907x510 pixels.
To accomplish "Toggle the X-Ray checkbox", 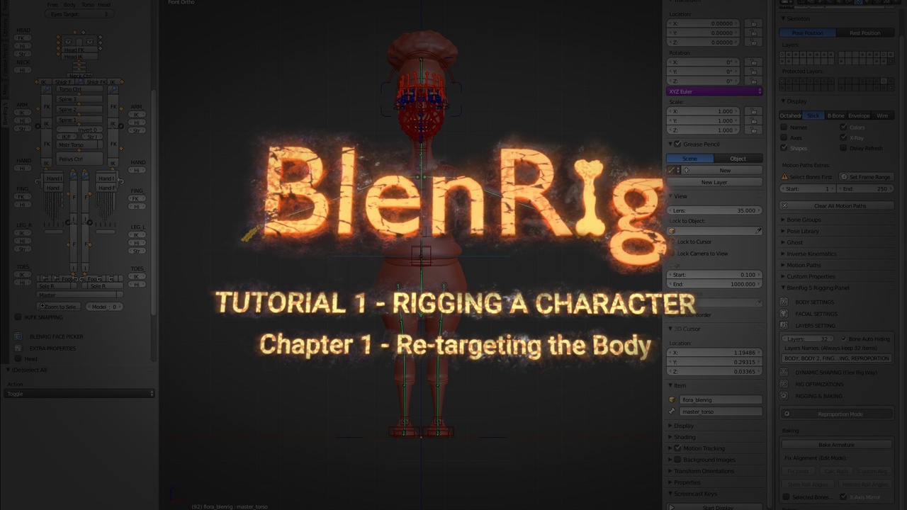I will click(843, 137).
